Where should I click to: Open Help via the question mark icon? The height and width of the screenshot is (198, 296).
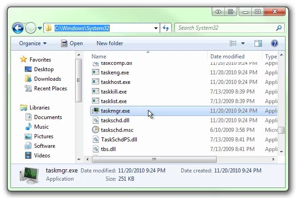click(275, 43)
